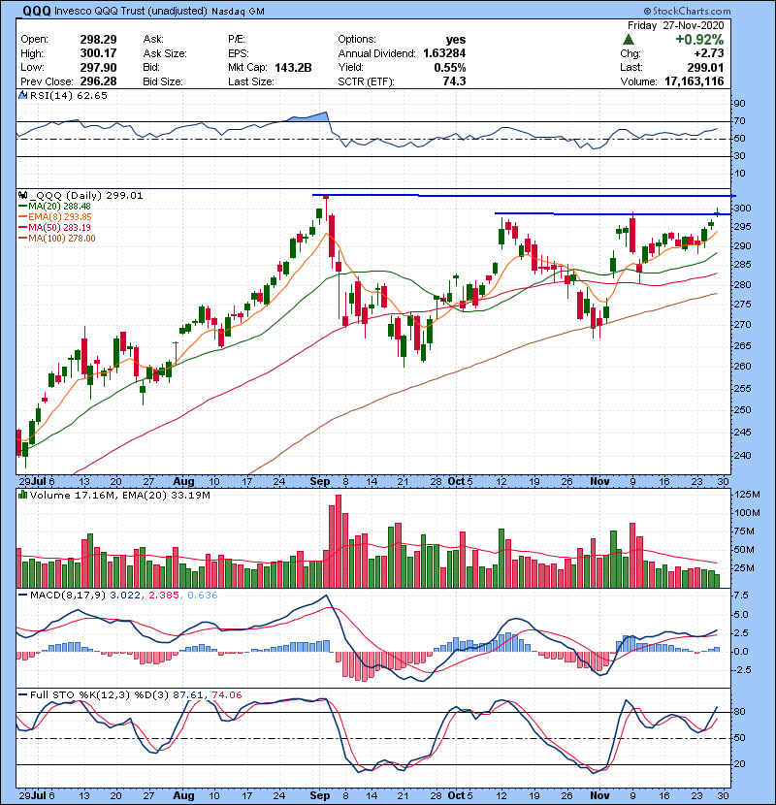This screenshot has height=805, width=776.
Task: Click the green up-triangle beside +0.92%
Action: (629, 40)
